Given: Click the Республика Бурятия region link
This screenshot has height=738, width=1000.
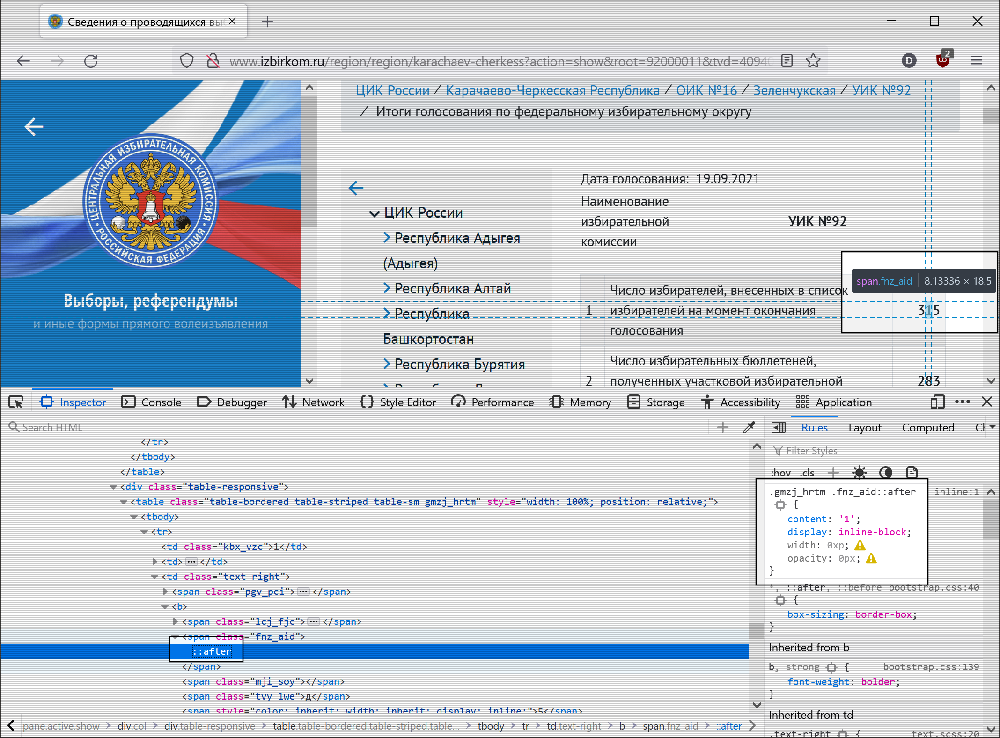Looking at the screenshot, I should point(459,364).
